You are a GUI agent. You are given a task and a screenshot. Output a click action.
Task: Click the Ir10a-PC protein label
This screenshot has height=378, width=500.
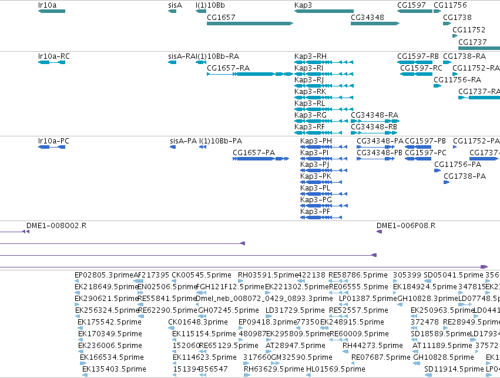(53, 141)
